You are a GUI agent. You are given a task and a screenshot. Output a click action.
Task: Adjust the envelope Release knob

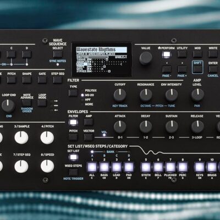pos(197,127)
